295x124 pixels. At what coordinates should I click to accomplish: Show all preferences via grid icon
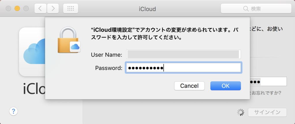(x=71, y=9)
